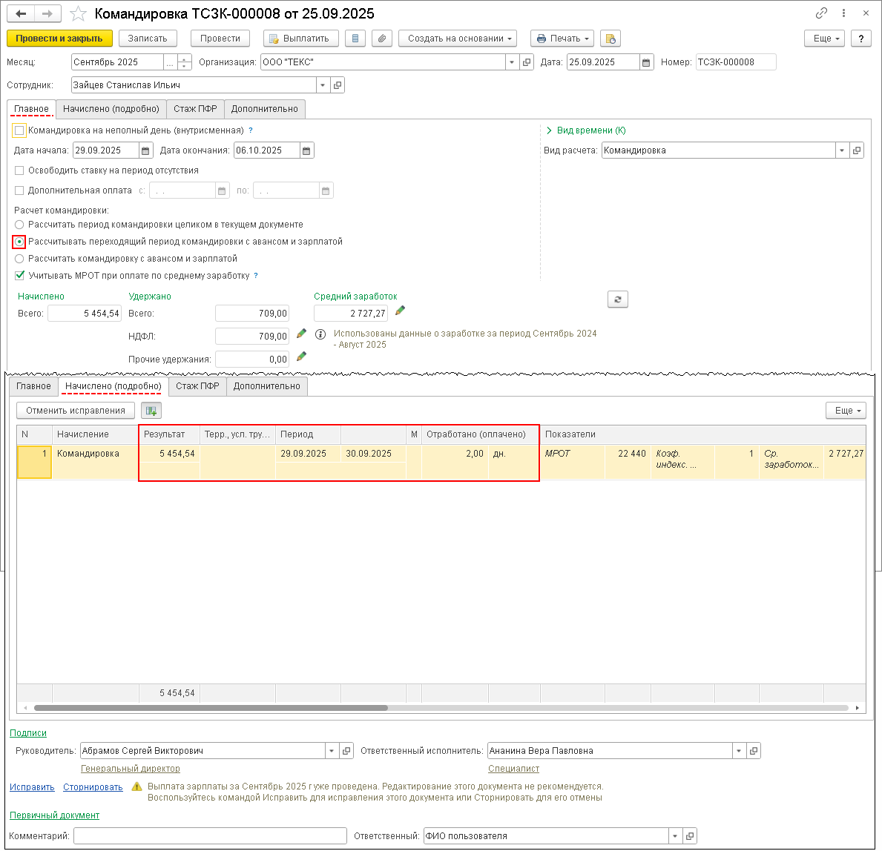Click help mark next to Командировка на неполный день
The width and height of the screenshot is (882, 851).
point(251,130)
